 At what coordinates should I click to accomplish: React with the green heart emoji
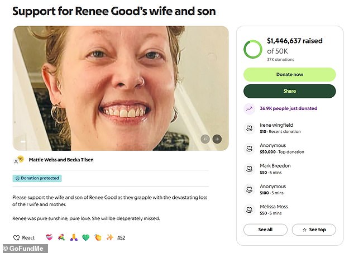[x=85, y=237]
